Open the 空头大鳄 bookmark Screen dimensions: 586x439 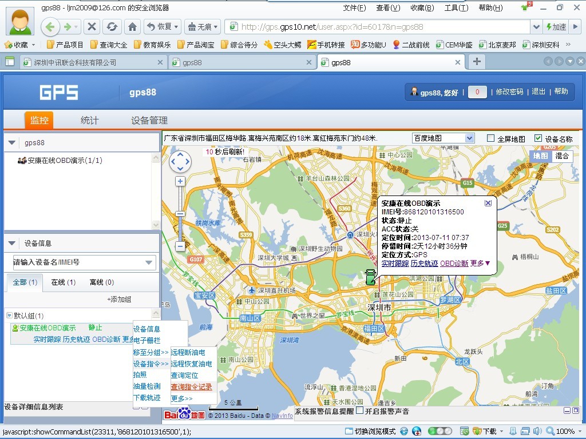[x=283, y=45]
